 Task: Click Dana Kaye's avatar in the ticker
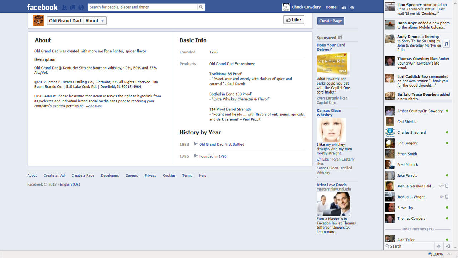[390, 25]
